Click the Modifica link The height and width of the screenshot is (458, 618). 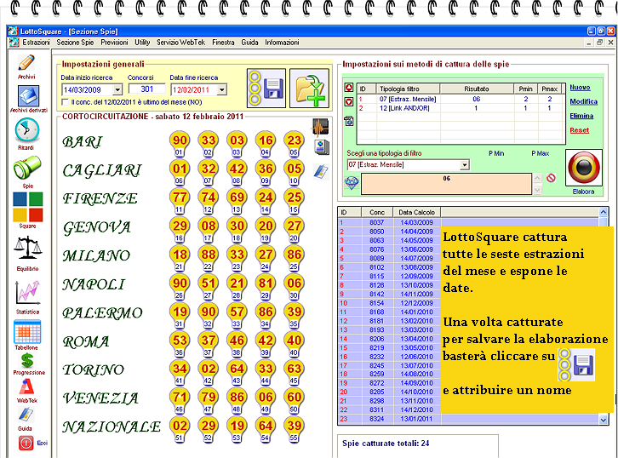[584, 101]
